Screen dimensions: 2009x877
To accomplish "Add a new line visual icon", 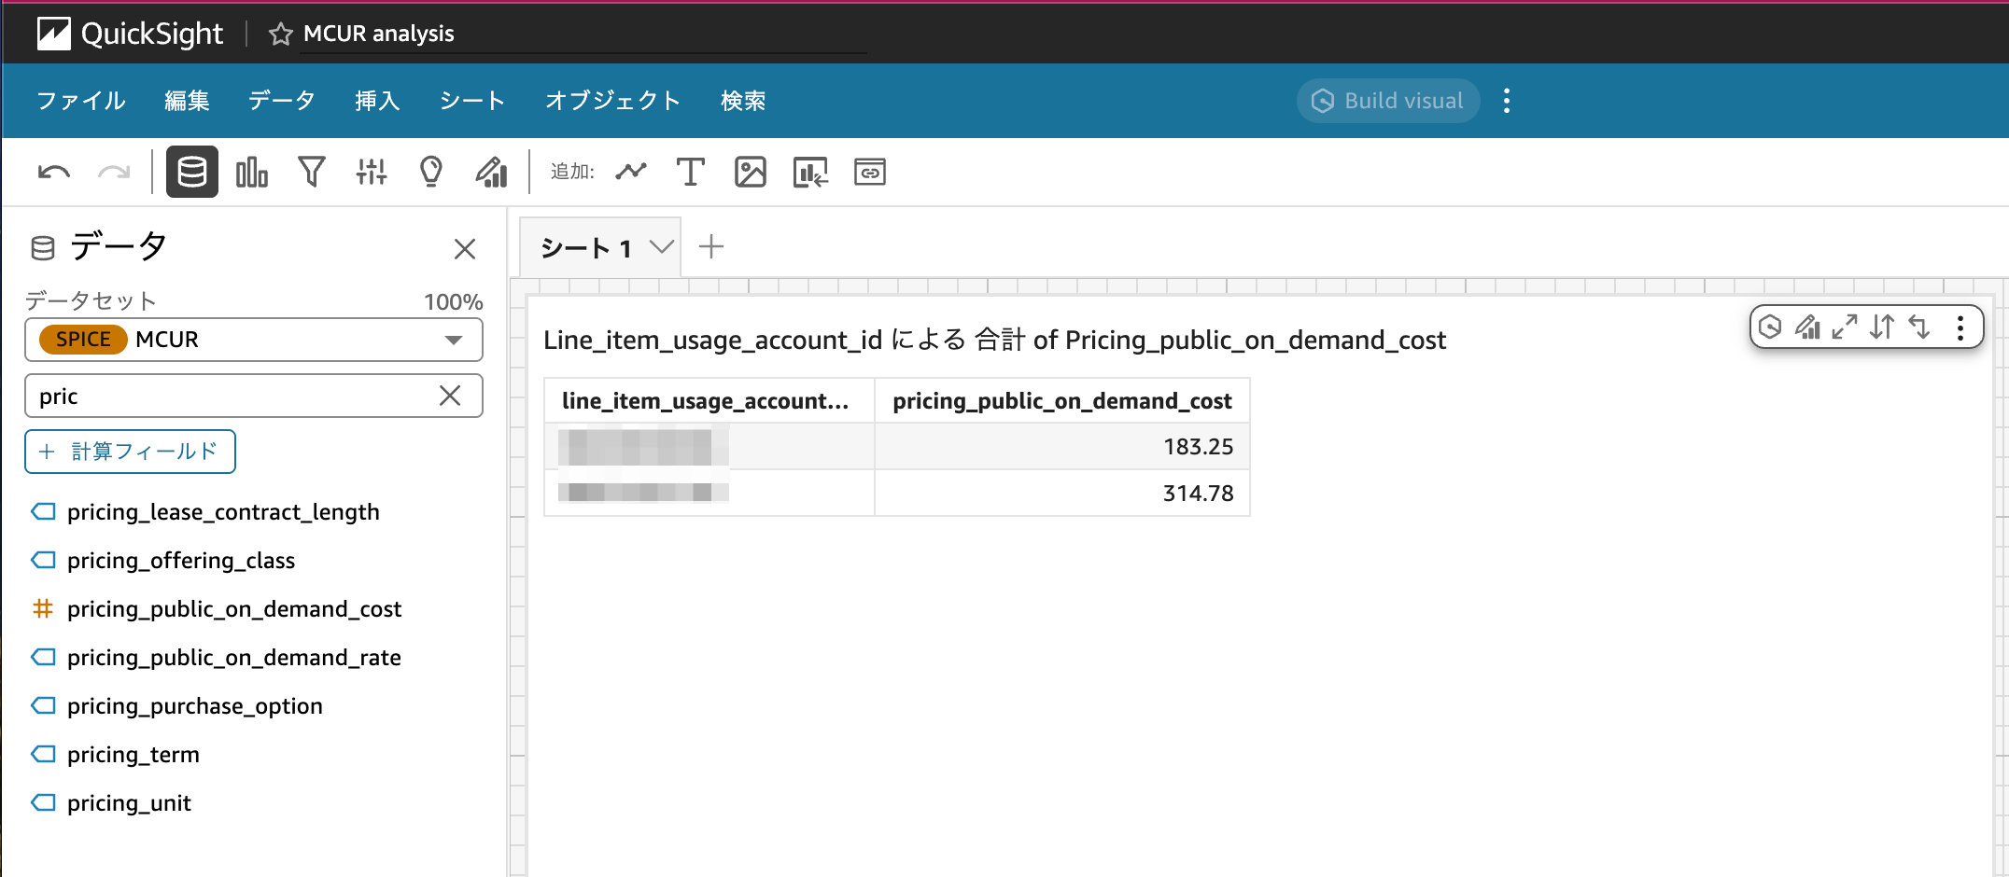I will (631, 172).
